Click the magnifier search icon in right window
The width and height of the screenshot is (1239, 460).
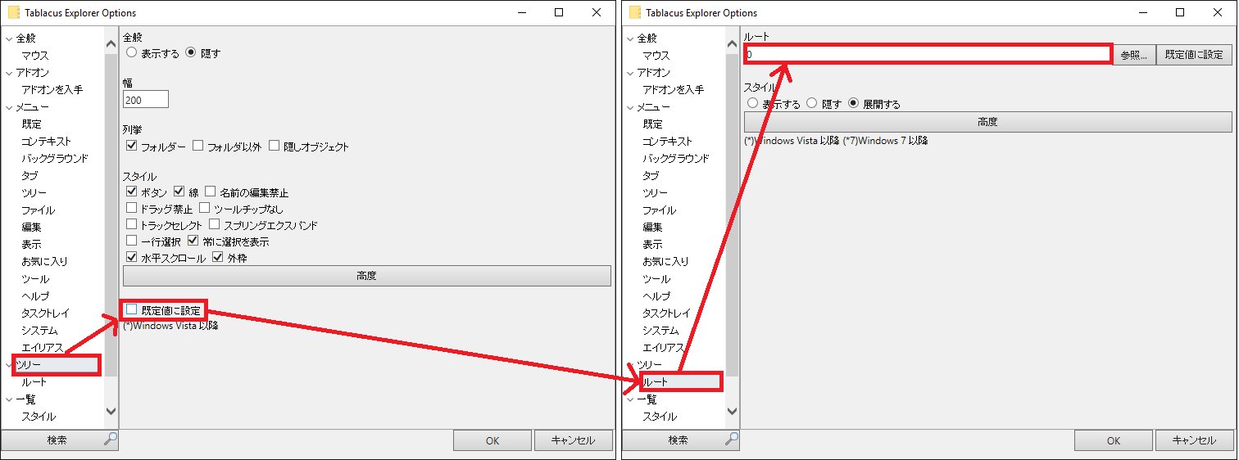[x=731, y=440]
